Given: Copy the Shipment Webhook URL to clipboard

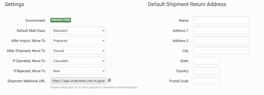Looking at the screenshot, I should [x=109, y=80].
